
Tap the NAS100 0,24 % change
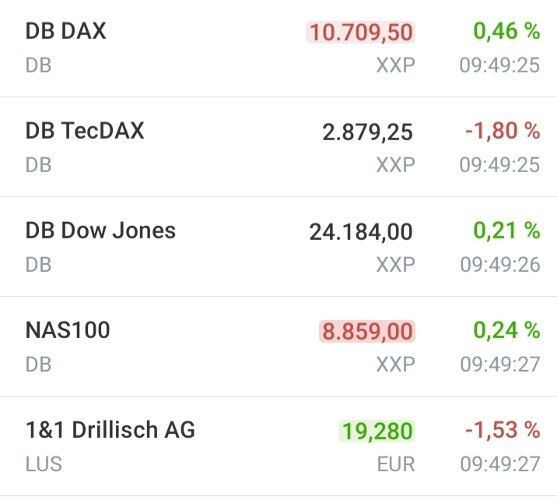click(506, 330)
